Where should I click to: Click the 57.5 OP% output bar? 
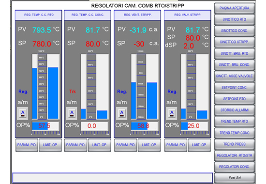pos(45,126)
